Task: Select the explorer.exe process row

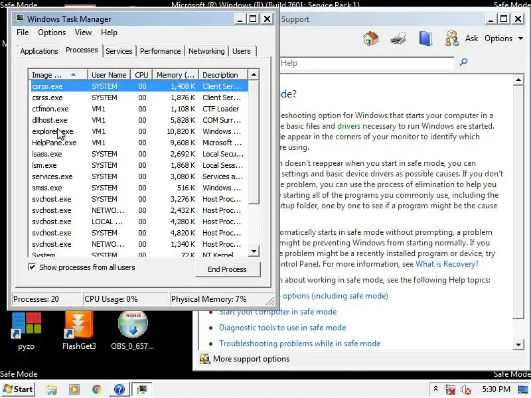Action: coord(139,131)
